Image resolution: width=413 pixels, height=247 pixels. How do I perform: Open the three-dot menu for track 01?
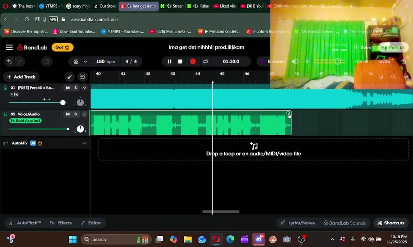pyautogui.click(x=60, y=88)
